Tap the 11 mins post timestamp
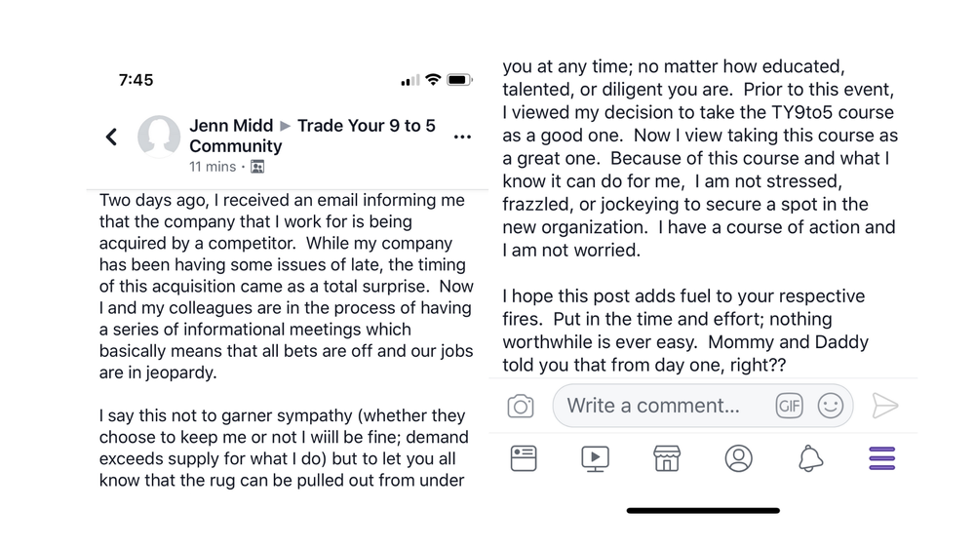The width and height of the screenshot is (975, 549). [213, 167]
